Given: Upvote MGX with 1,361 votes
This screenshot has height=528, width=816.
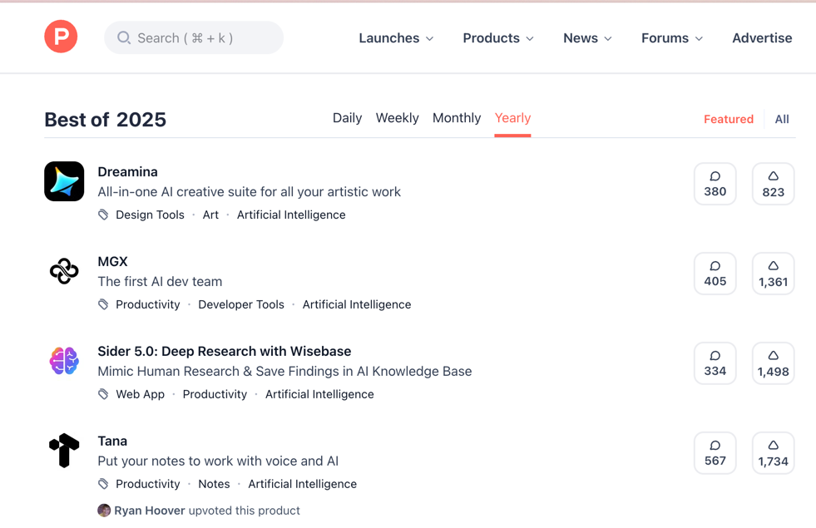Looking at the screenshot, I should click(x=773, y=274).
